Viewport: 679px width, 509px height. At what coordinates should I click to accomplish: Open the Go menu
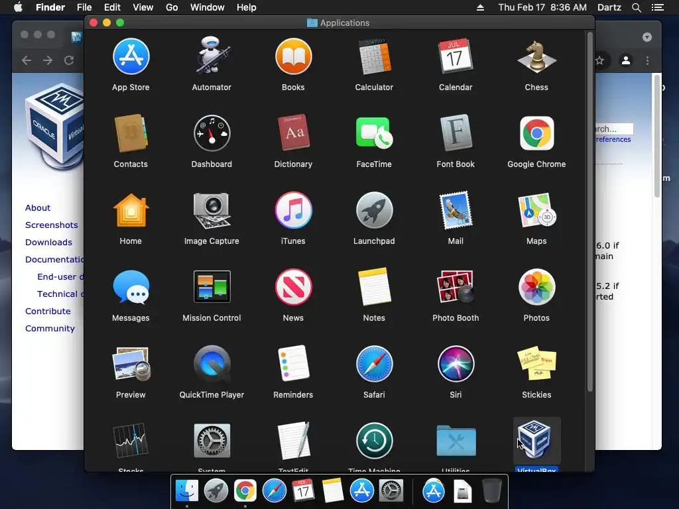point(172,7)
